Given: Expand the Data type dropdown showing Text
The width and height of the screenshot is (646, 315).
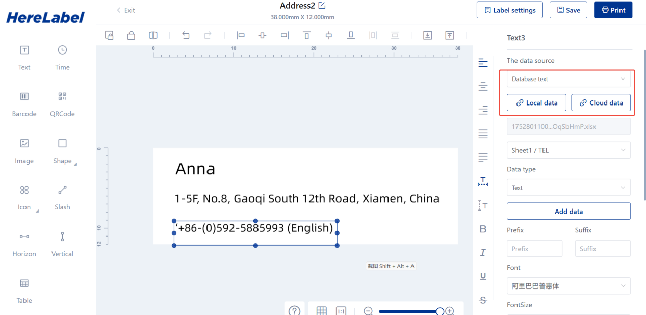Looking at the screenshot, I should pyautogui.click(x=568, y=187).
